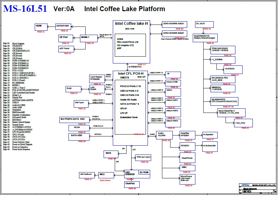Select the ISL95855HRTZ CPU power block
This screenshot has width=279, height=197.
click(224, 101)
